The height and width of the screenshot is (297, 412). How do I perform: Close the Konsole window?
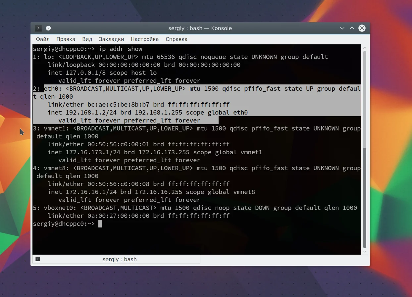[x=362, y=28]
